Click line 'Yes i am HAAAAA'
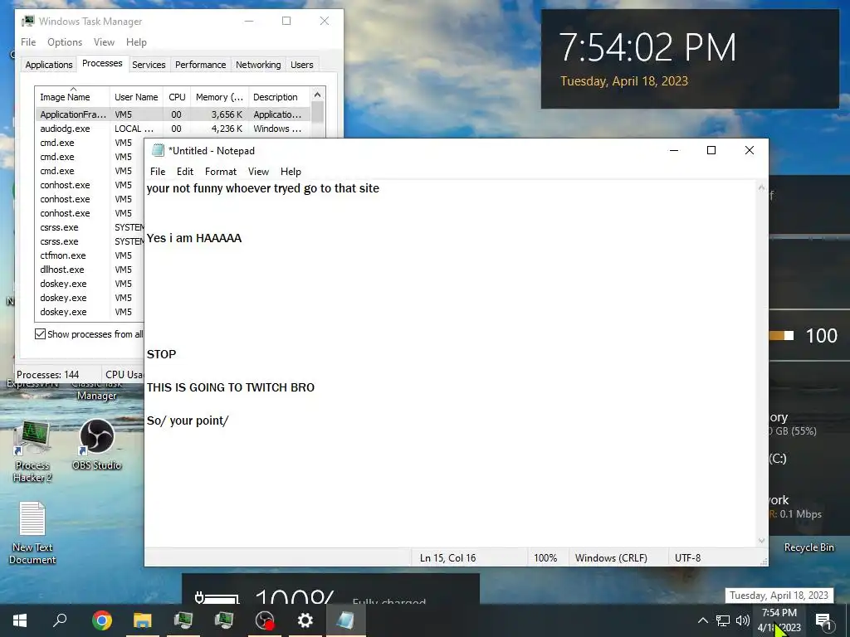The height and width of the screenshot is (637, 850). pyautogui.click(x=194, y=238)
